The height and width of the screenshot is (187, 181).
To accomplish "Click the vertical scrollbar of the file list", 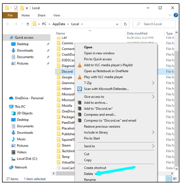I will [x=176, y=109].
